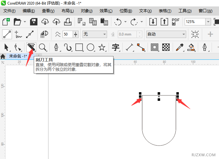219x159 pixels.
Task: Open the redo history dropdown arrow
Action: click(x=142, y=22)
